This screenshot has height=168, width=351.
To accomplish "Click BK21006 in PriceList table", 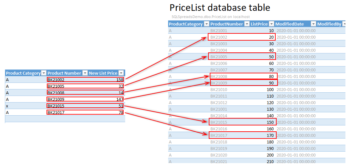I will tap(219, 63).
